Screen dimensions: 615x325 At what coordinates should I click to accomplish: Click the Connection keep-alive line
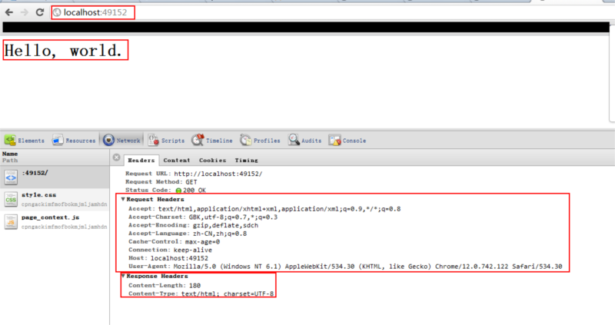tap(170, 250)
